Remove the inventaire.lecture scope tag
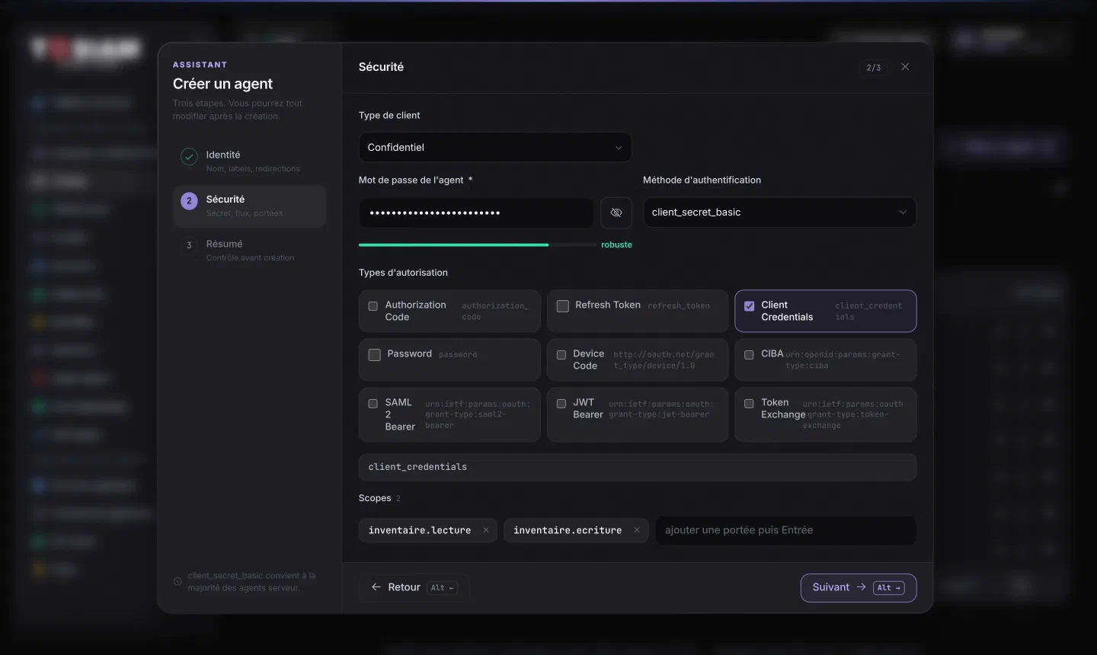This screenshot has height=655, width=1097. pyautogui.click(x=486, y=530)
